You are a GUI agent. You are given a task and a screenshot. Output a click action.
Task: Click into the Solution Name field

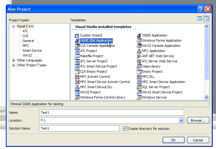point(79,128)
